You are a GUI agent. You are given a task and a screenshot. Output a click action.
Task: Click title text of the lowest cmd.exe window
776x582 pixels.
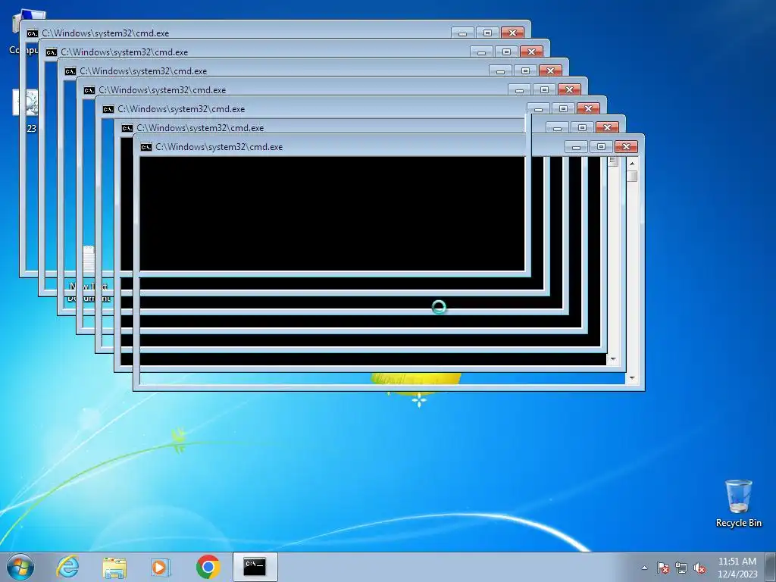tap(219, 147)
